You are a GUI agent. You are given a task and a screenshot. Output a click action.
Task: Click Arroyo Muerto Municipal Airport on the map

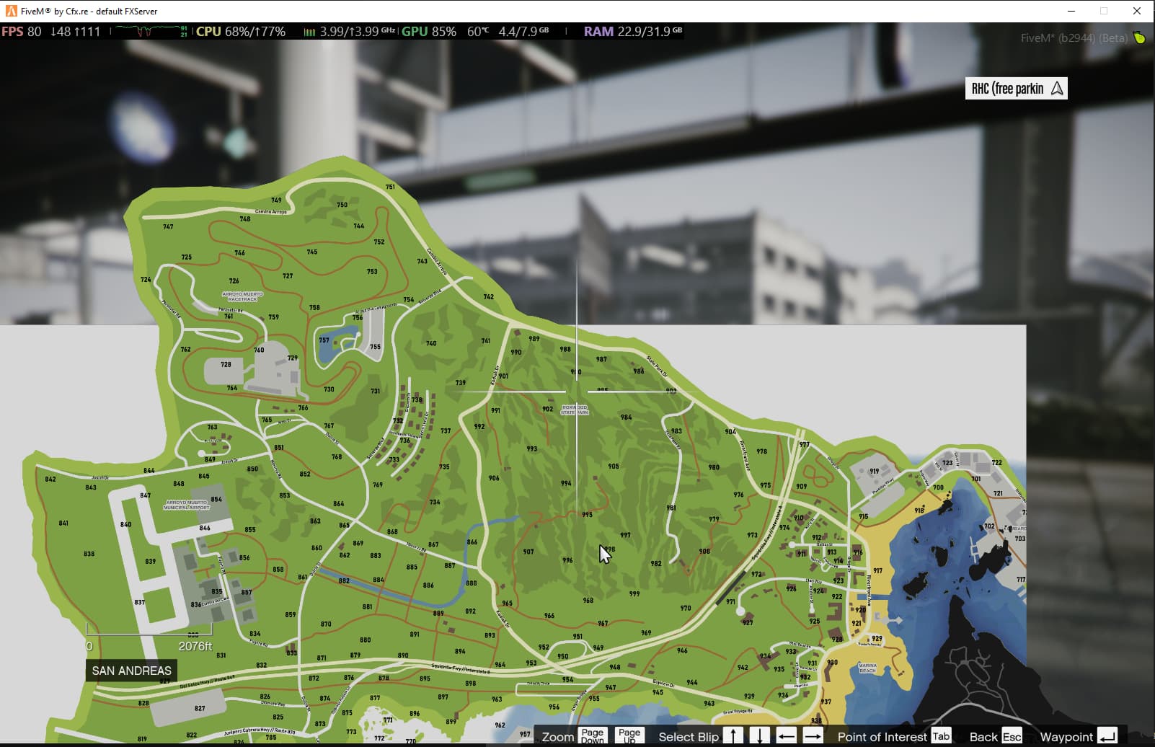point(187,505)
